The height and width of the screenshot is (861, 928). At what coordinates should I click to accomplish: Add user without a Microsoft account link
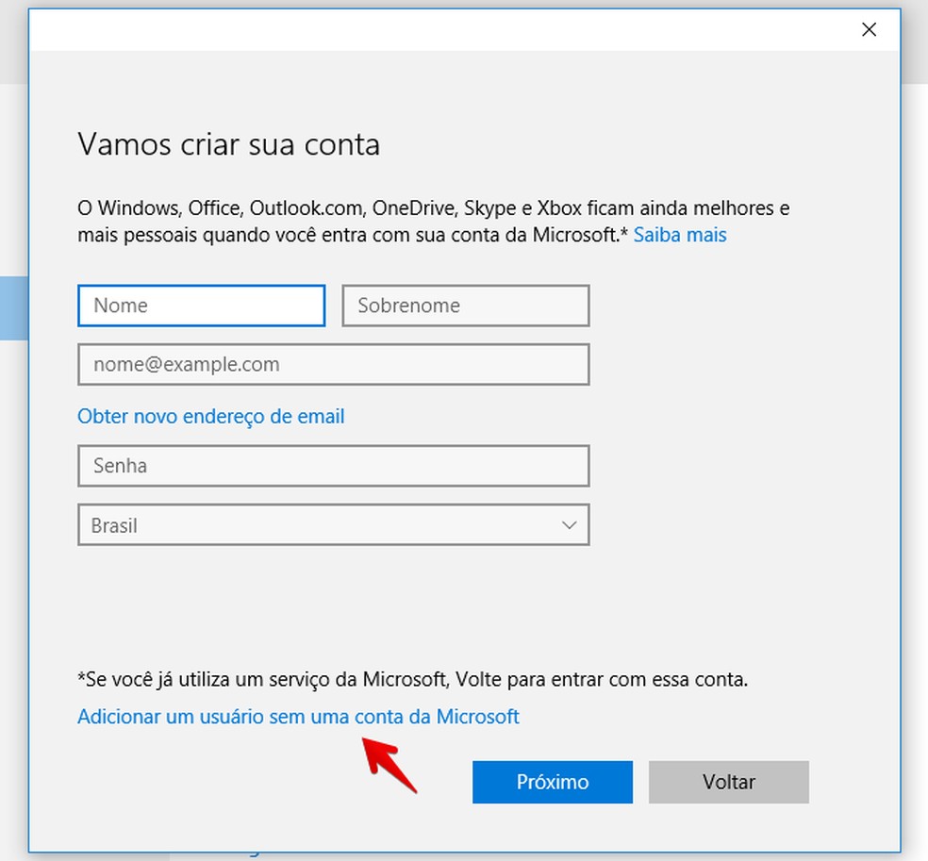pyautogui.click(x=298, y=717)
